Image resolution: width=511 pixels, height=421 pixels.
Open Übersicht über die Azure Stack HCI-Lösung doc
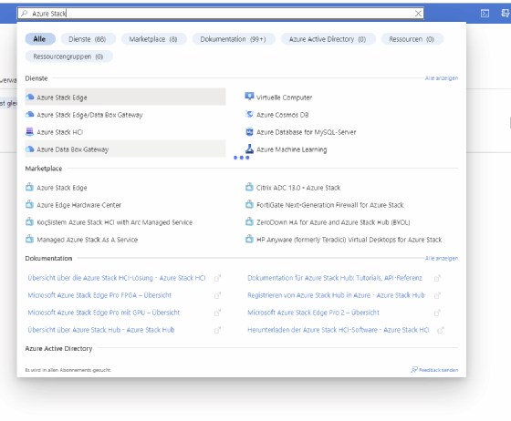[x=117, y=278]
